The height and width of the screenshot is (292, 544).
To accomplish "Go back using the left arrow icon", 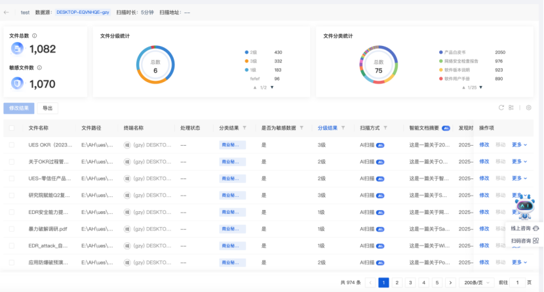I will tap(7, 12).
